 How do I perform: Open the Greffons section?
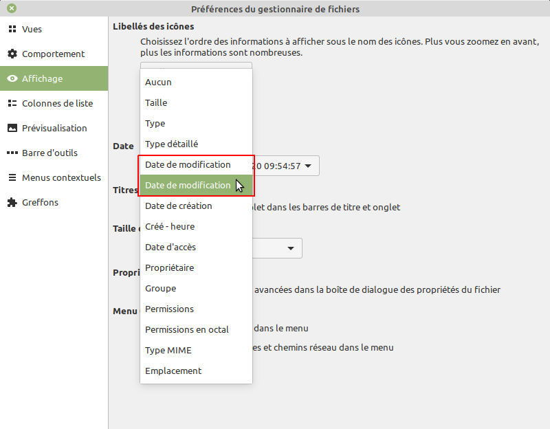click(x=54, y=202)
